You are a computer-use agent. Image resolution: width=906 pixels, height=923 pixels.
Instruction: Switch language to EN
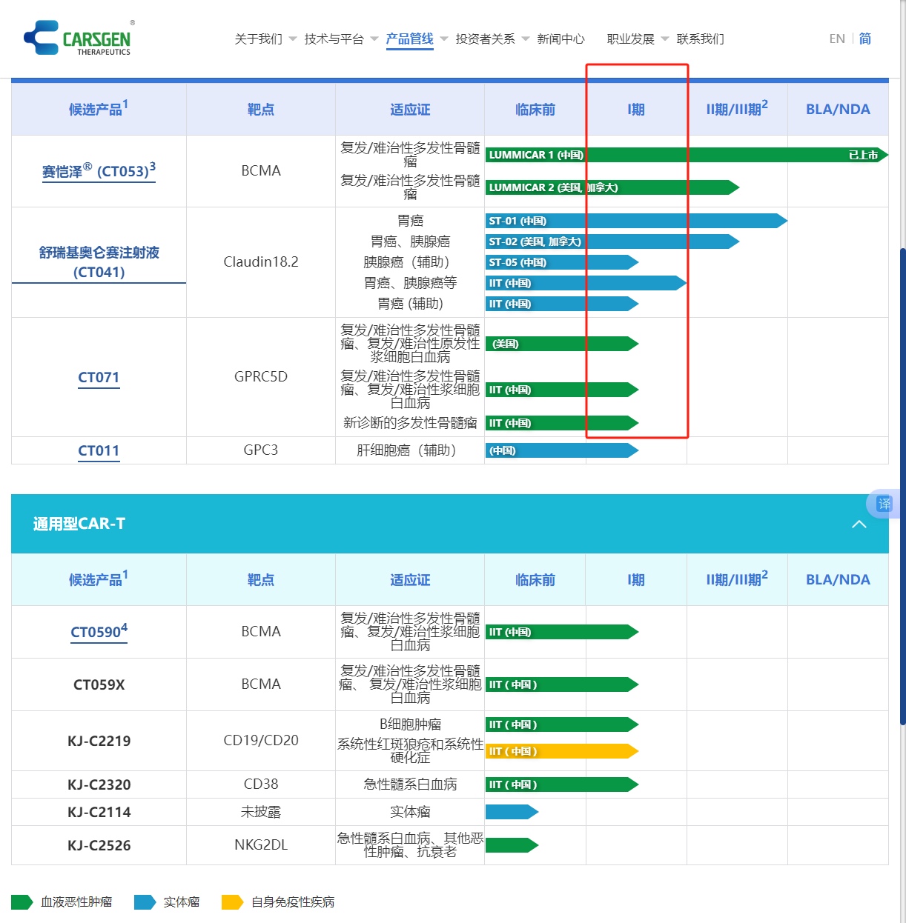click(837, 39)
